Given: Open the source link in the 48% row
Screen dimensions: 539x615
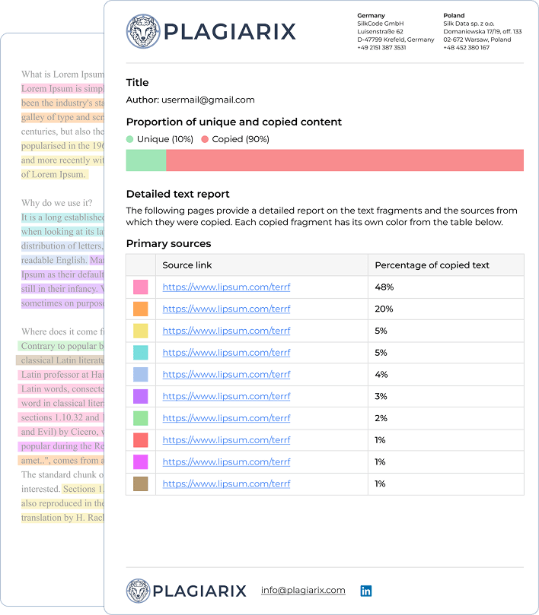Looking at the screenshot, I should pos(226,287).
